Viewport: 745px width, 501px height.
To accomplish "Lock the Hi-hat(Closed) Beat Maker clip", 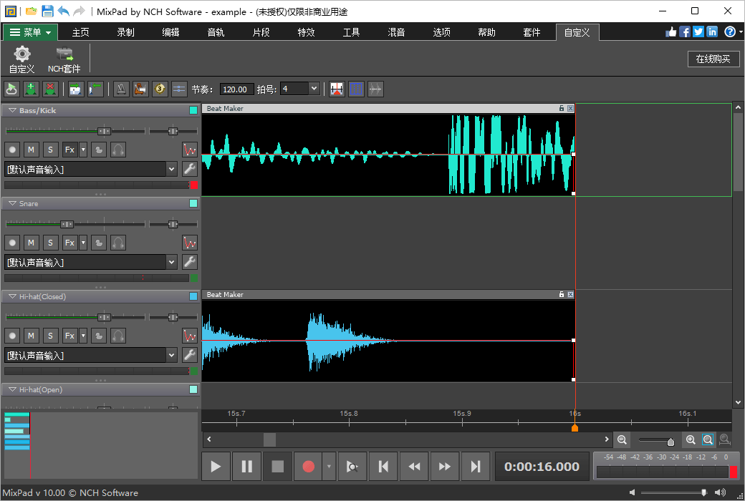I will pyautogui.click(x=562, y=294).
